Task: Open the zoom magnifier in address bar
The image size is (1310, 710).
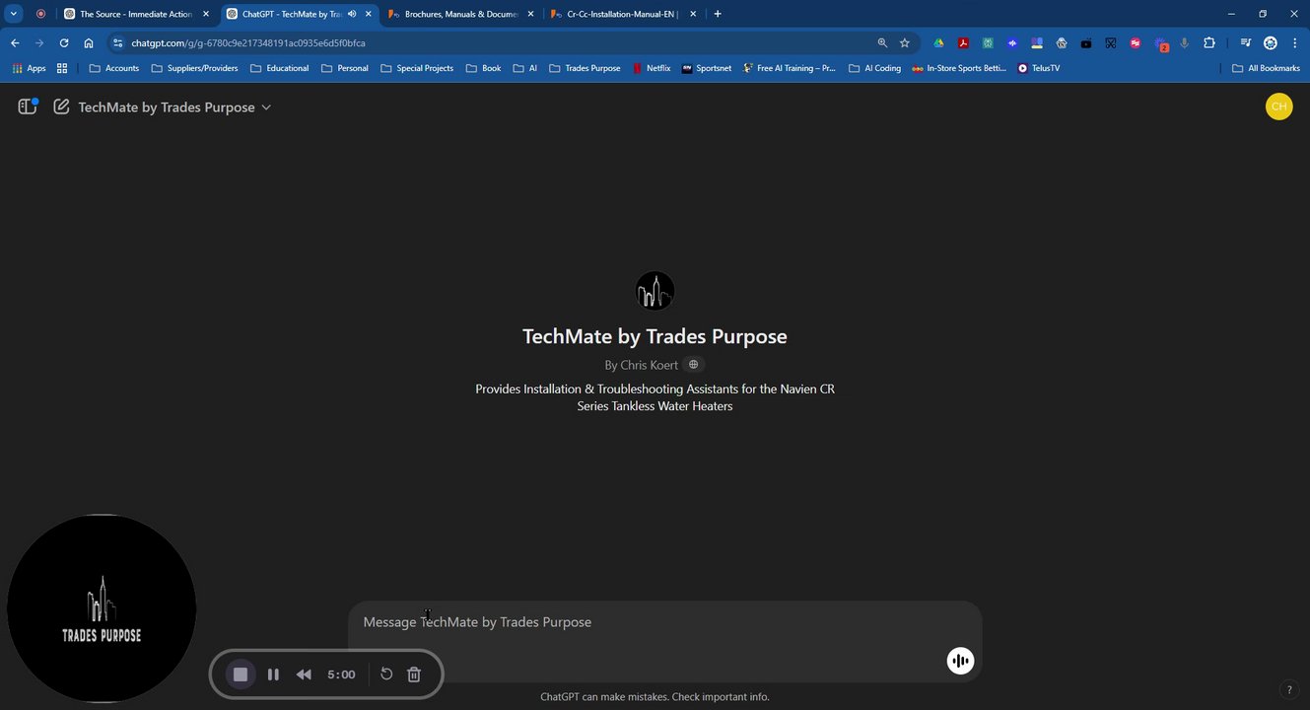Action: click(882, 43)
